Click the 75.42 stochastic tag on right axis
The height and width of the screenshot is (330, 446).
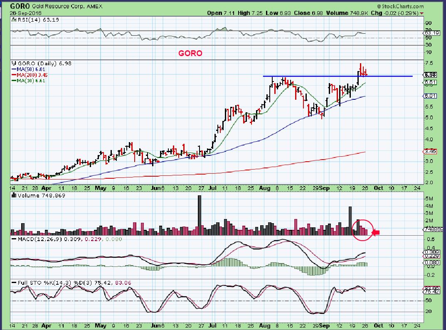click(432, 292)
